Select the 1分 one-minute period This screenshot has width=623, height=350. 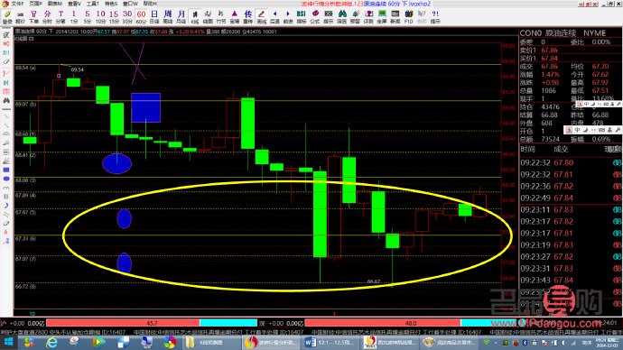[x=74, y=16]
